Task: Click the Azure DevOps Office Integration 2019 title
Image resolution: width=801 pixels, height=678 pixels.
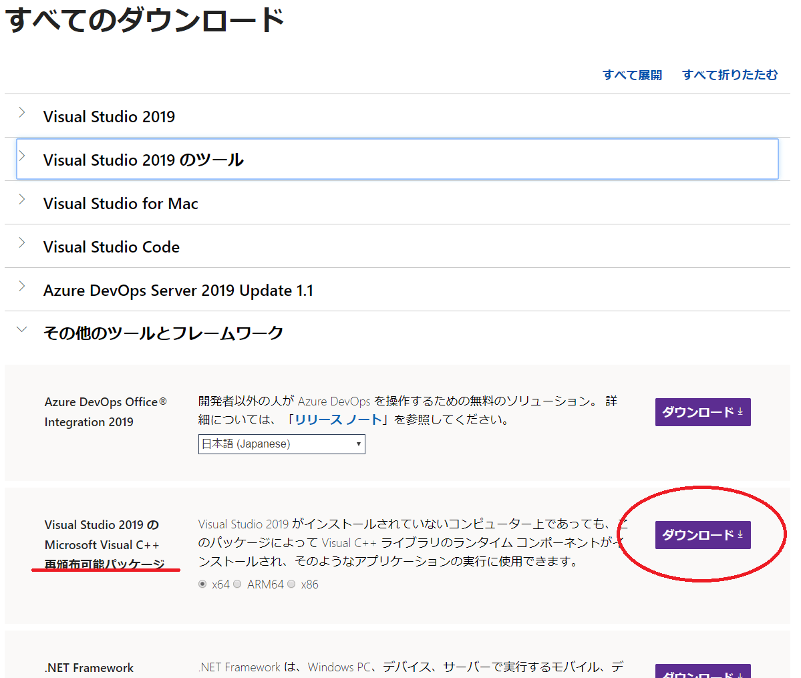Action: 106,411
